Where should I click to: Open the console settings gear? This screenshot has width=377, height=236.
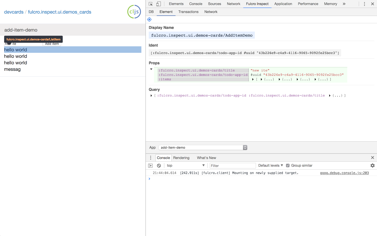tap(372, 165)
